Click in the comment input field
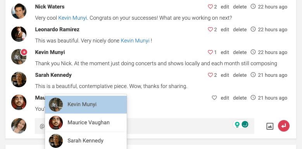 pyautogui.click(x=145, y=126)
